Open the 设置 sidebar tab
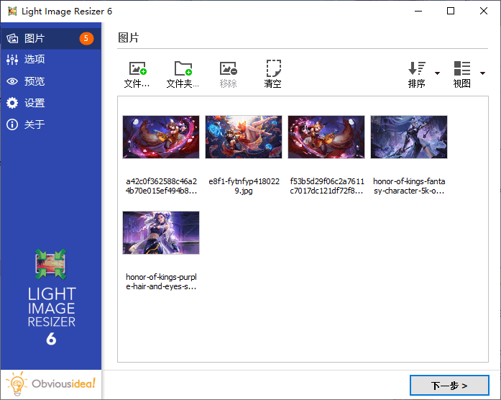The height and width of the screenshot is (400, 501). point(51,103)
